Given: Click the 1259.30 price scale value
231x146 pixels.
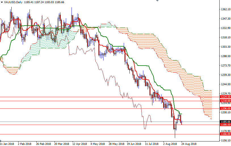Looking at the screenshot, I should (226, 75).
